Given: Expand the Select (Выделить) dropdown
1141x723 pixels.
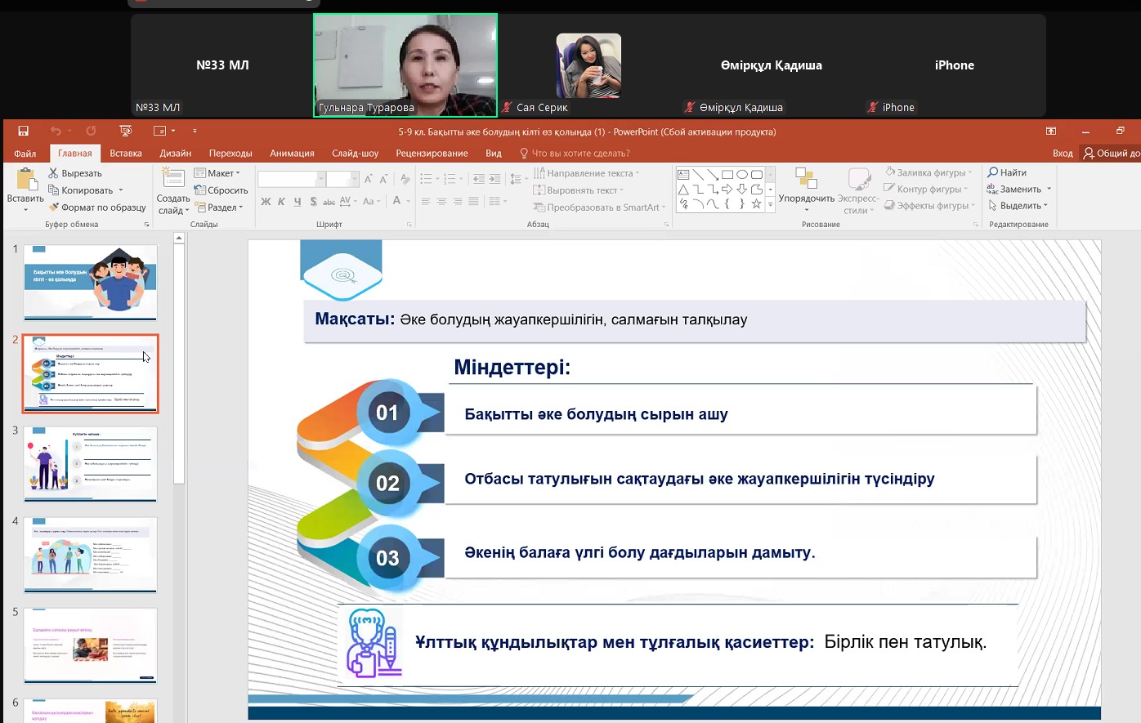Looking at the screenshot, I should coord(1018,206).
